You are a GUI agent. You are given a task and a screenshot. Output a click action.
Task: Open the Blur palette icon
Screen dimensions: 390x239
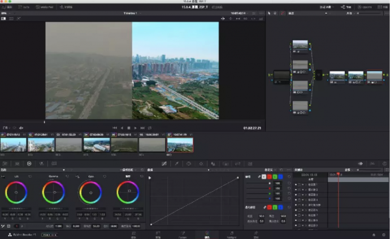213,164
